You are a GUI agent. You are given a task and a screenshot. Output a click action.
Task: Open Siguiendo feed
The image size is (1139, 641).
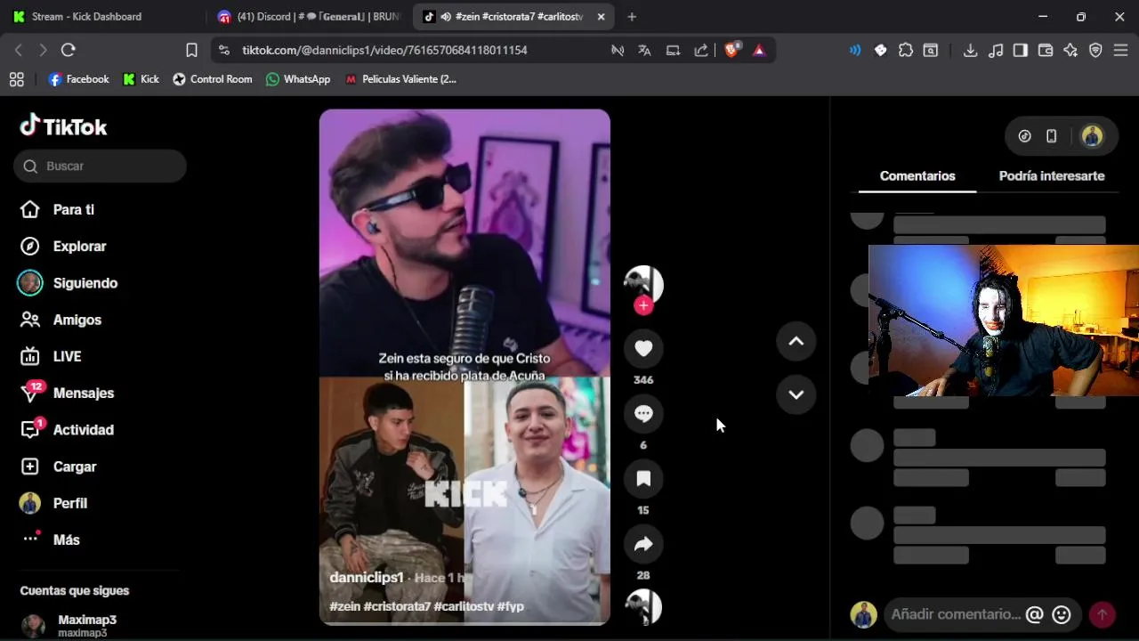point(68,283)
